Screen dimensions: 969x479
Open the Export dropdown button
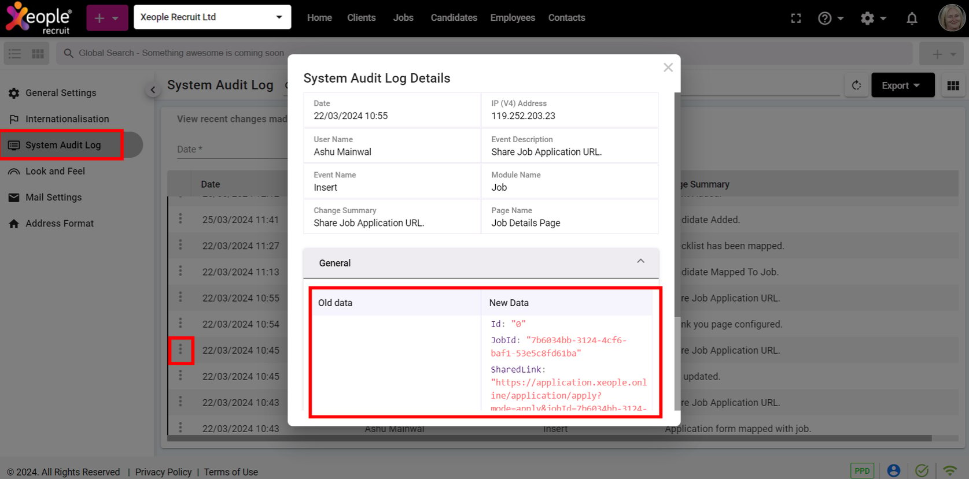902,86
